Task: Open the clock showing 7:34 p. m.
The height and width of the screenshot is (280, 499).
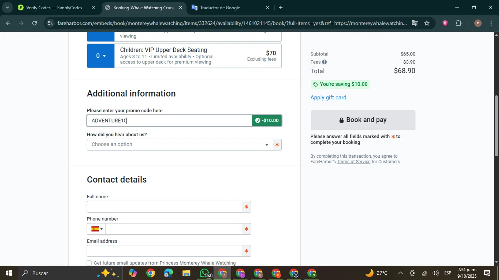Action: (x=467, y=273)
